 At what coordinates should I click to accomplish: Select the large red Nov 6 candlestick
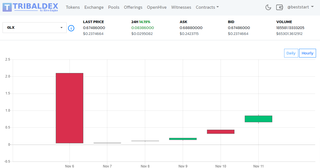point(69,108)
